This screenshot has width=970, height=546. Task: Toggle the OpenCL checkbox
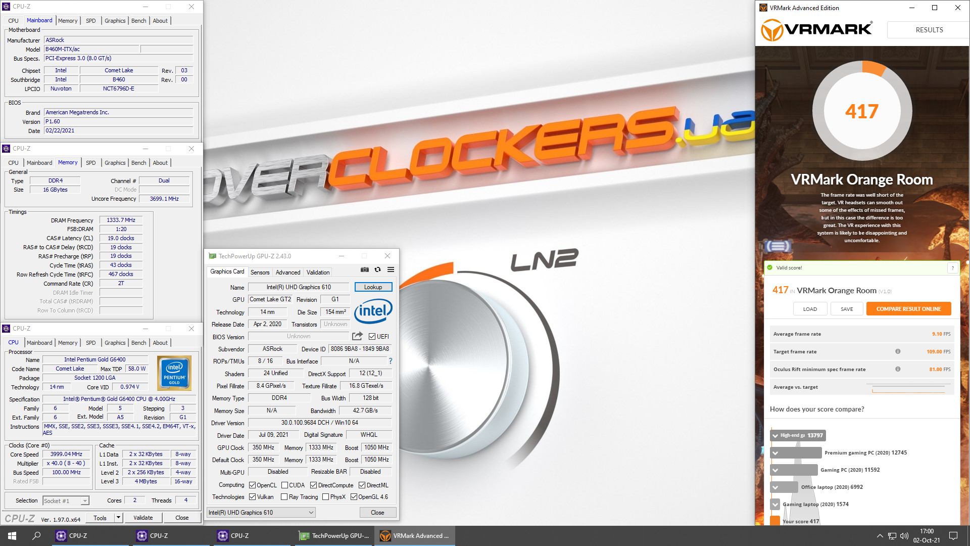click(x=252, y=485)
